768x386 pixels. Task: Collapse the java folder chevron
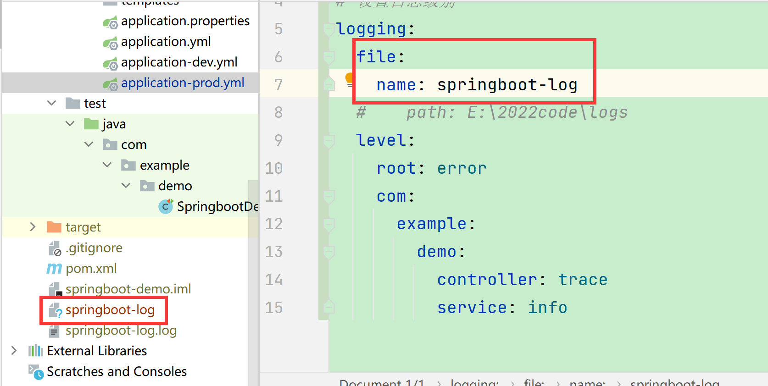(70, 124)
